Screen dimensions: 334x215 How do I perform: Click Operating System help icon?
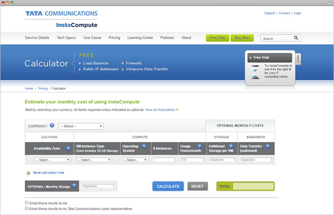144,146
